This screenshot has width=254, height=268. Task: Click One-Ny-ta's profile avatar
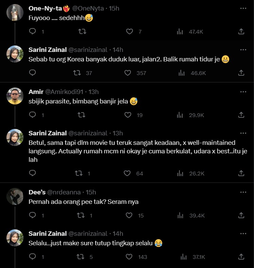(15, 13)
